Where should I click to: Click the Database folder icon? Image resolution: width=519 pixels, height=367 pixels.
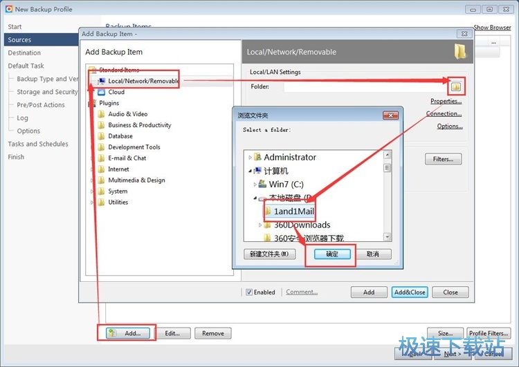pyautogui.click(x=101, y=136)
